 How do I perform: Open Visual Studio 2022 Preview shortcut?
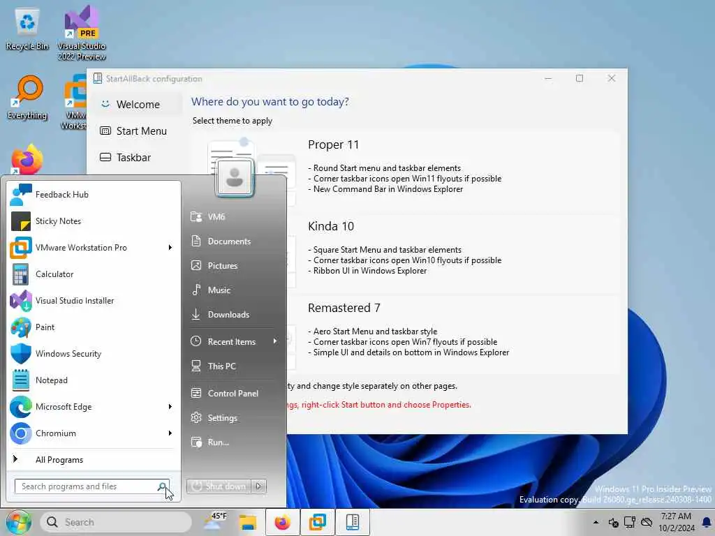[x=82, y=33]
